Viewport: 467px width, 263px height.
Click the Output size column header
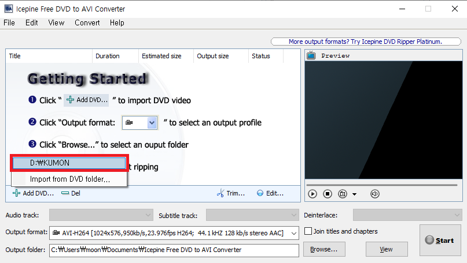click(221, 56)
